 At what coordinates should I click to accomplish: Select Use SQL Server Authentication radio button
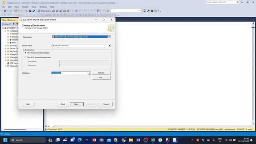click(x=26, y=57)
